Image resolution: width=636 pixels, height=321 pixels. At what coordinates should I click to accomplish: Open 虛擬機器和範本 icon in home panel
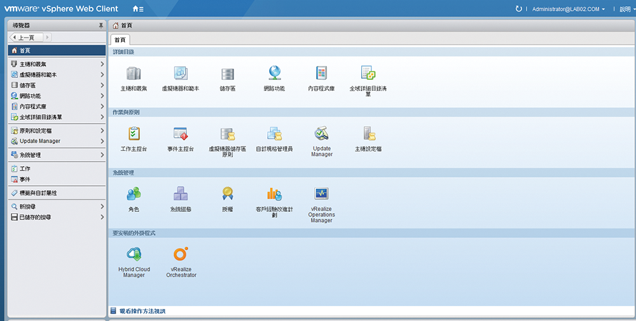181,74
